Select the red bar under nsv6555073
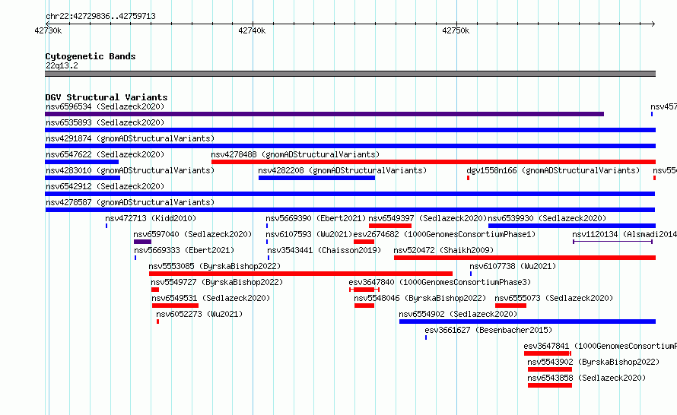This screenshot has width=677, height=415. tap(510, 306)
